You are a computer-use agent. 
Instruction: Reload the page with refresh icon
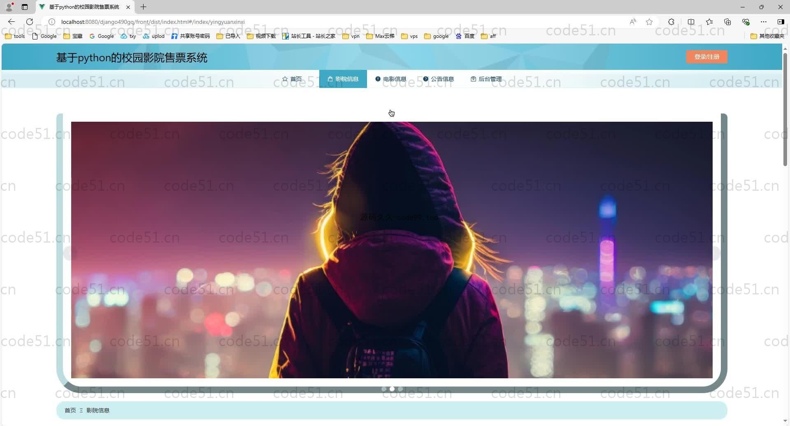pyautogui.click(x=30, y=22)
